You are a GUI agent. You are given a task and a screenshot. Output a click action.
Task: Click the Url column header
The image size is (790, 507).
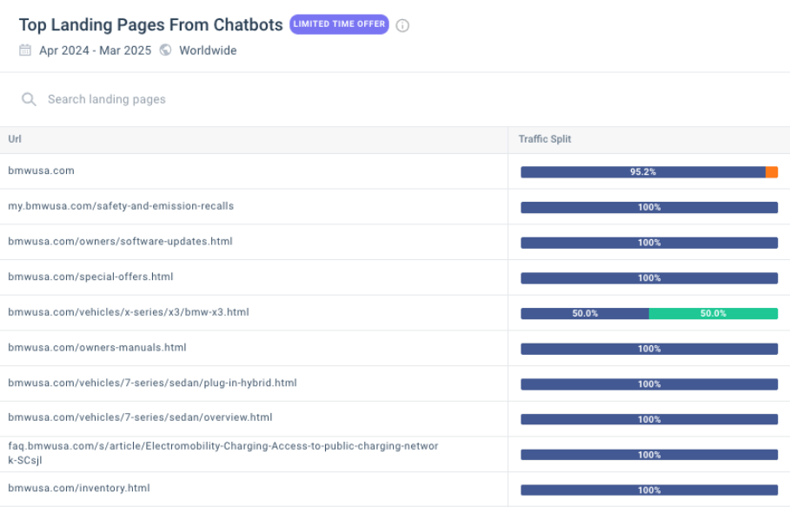click(15, 139)
